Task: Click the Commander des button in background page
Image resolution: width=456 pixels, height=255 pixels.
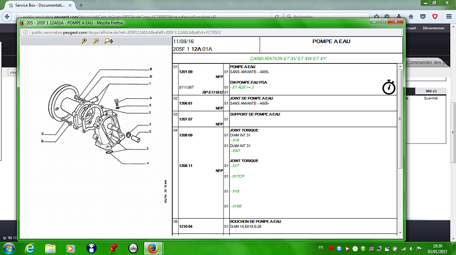Action: pos(427,62)
